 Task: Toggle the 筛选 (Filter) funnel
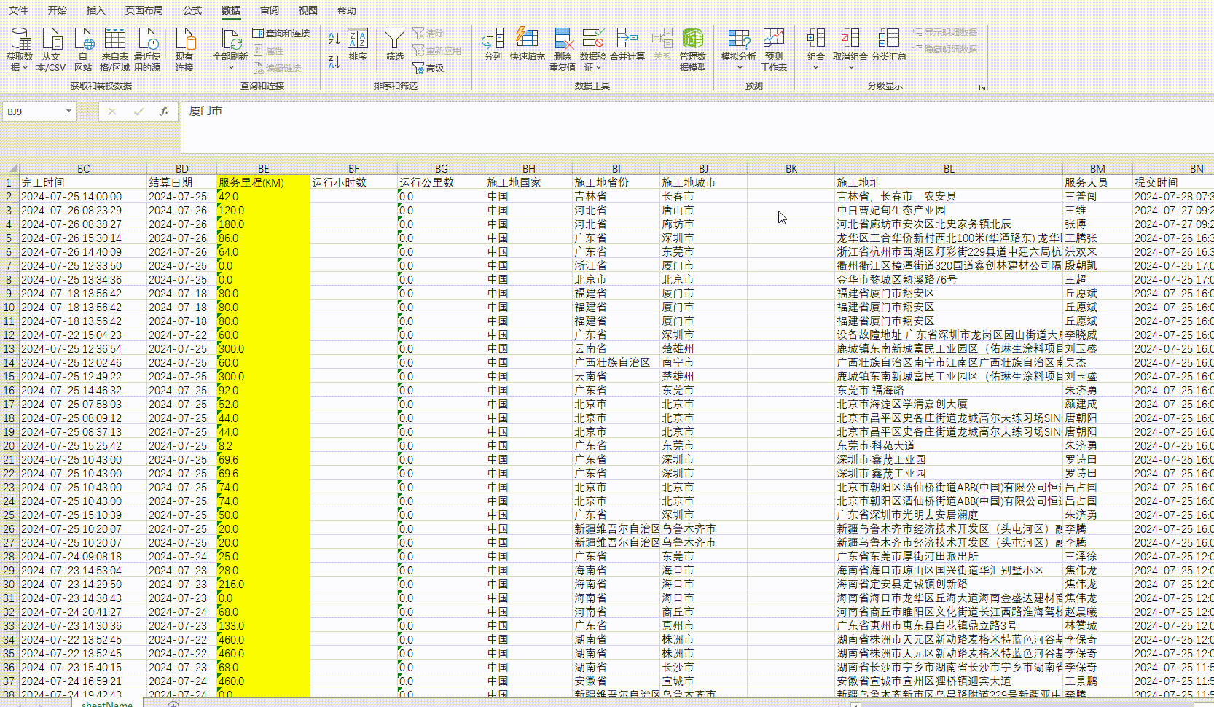click(394, 45)
